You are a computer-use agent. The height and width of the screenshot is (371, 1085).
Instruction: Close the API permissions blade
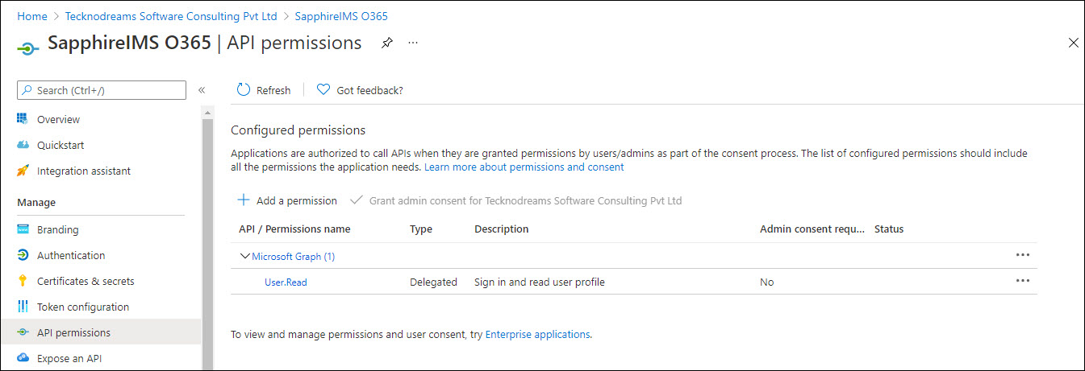point(1073,43)
